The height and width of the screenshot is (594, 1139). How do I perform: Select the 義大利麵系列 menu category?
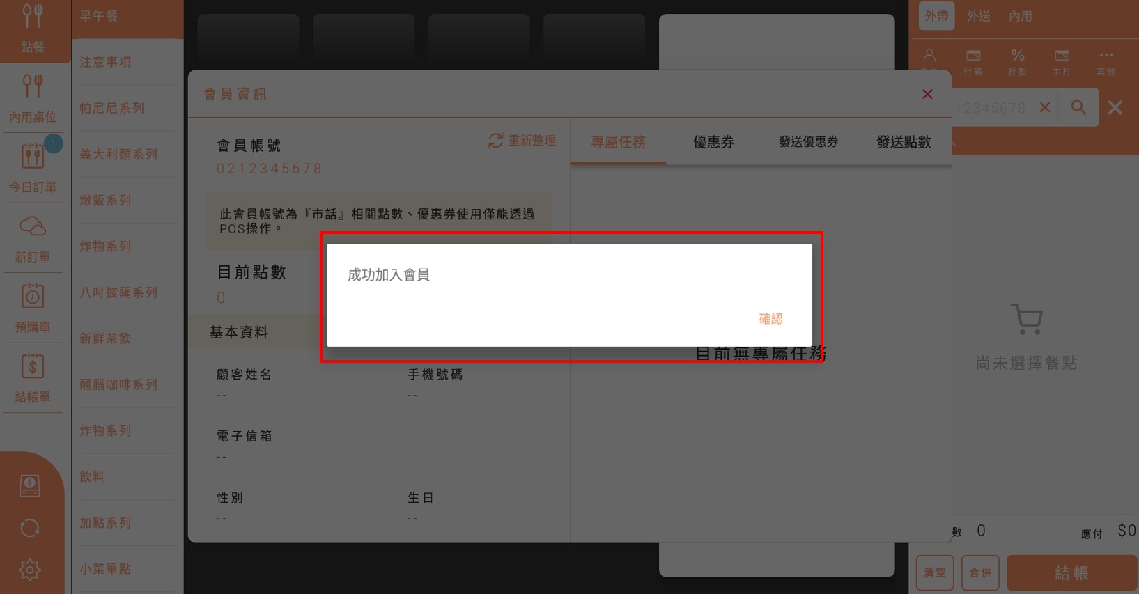[x=118, y=154]
